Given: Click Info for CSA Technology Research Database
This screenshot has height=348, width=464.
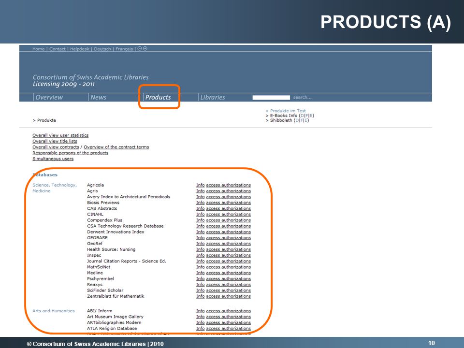Looking at the screenshot, I should 200,226.
